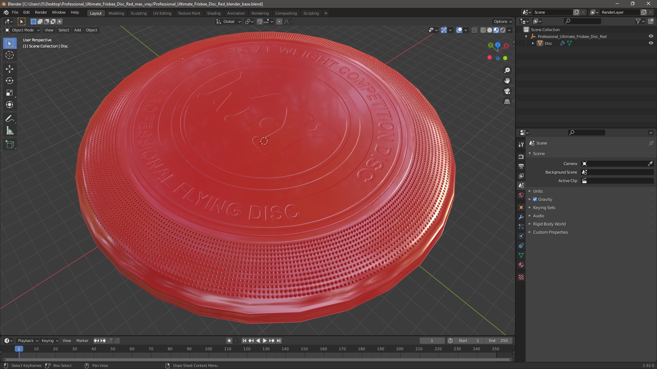Open the Marker menu in timeline
Screen dimensions: 657x369
pyautogui.click(x=82, y=341)
